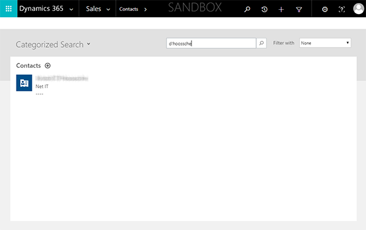
Task: Expand the Sales chevron dropdown
Action: [x=108, y=10]
